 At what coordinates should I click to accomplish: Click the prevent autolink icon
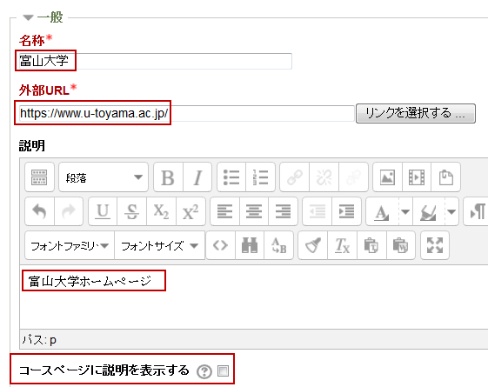click(353, 177)
